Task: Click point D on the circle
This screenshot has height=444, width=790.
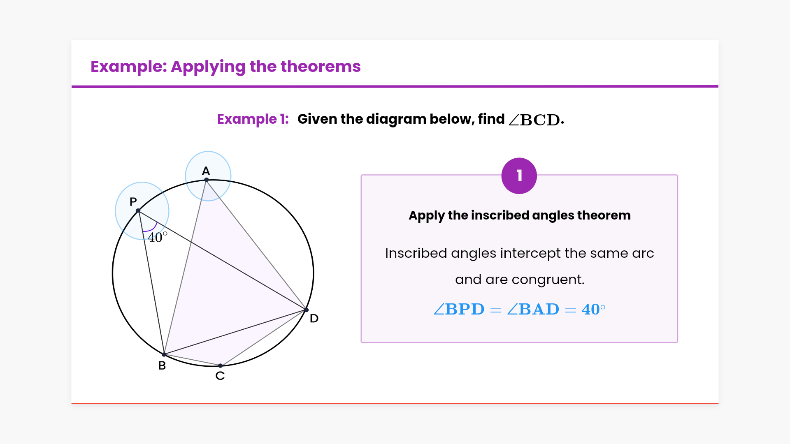Action: pos(306,310)
